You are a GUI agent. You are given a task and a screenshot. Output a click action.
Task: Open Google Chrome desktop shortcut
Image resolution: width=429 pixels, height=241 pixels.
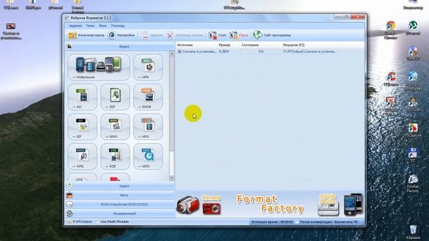[391, 30]
